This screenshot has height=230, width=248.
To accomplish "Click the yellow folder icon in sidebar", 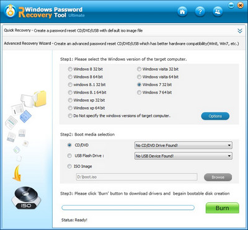I will pos(40,99).
